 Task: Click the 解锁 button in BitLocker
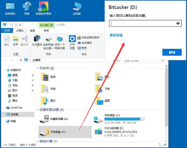(x=172, y=52)
